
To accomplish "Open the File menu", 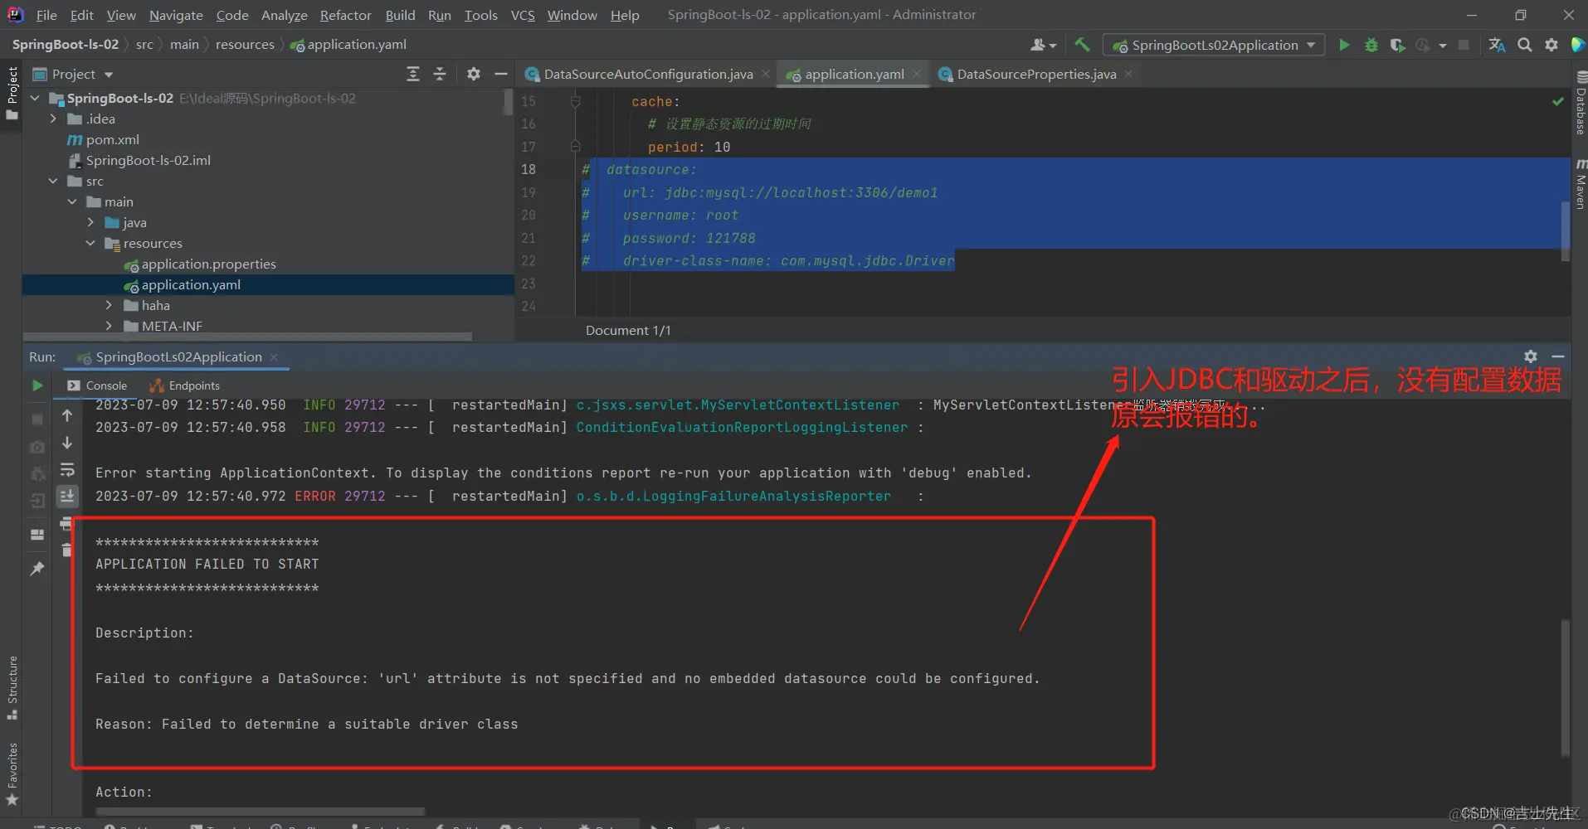I will tap(46, 15).
